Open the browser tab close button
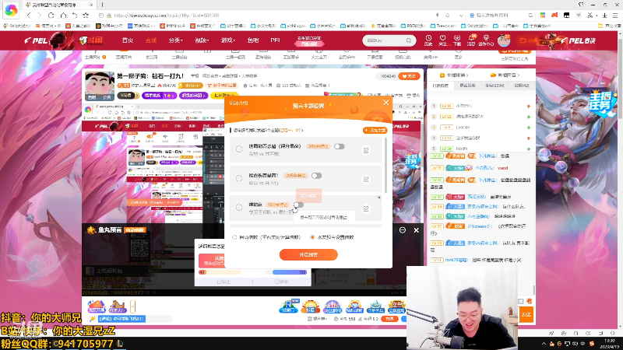This screenshot has width=623, height=350. 91,5
